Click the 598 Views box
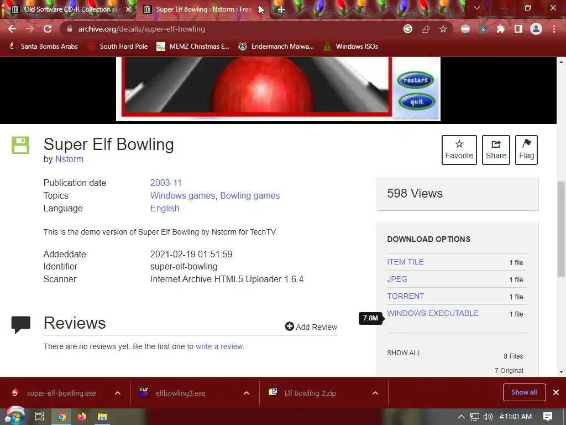Image resolution: width=566 pixels, height=425 pixels. point(457,194)
